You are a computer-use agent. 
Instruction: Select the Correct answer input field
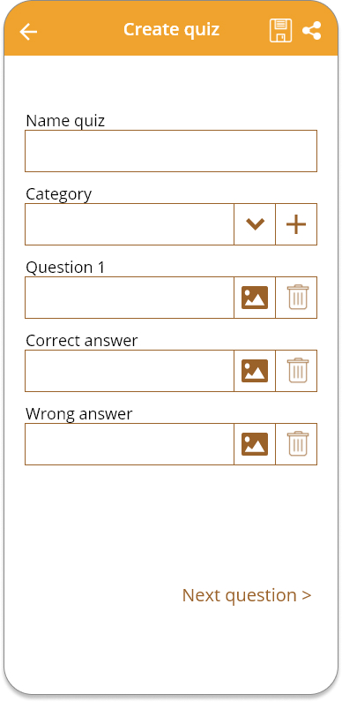click(130, 371)
